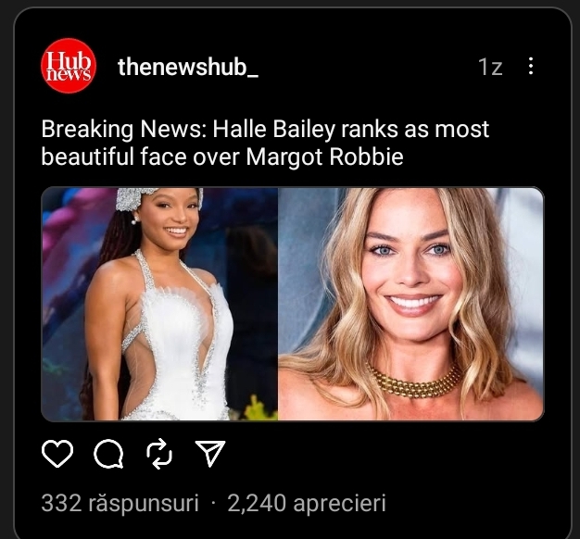This screenshot has width=580, height=539.
Task: Like the post with the heart icon
Action: 57,454
